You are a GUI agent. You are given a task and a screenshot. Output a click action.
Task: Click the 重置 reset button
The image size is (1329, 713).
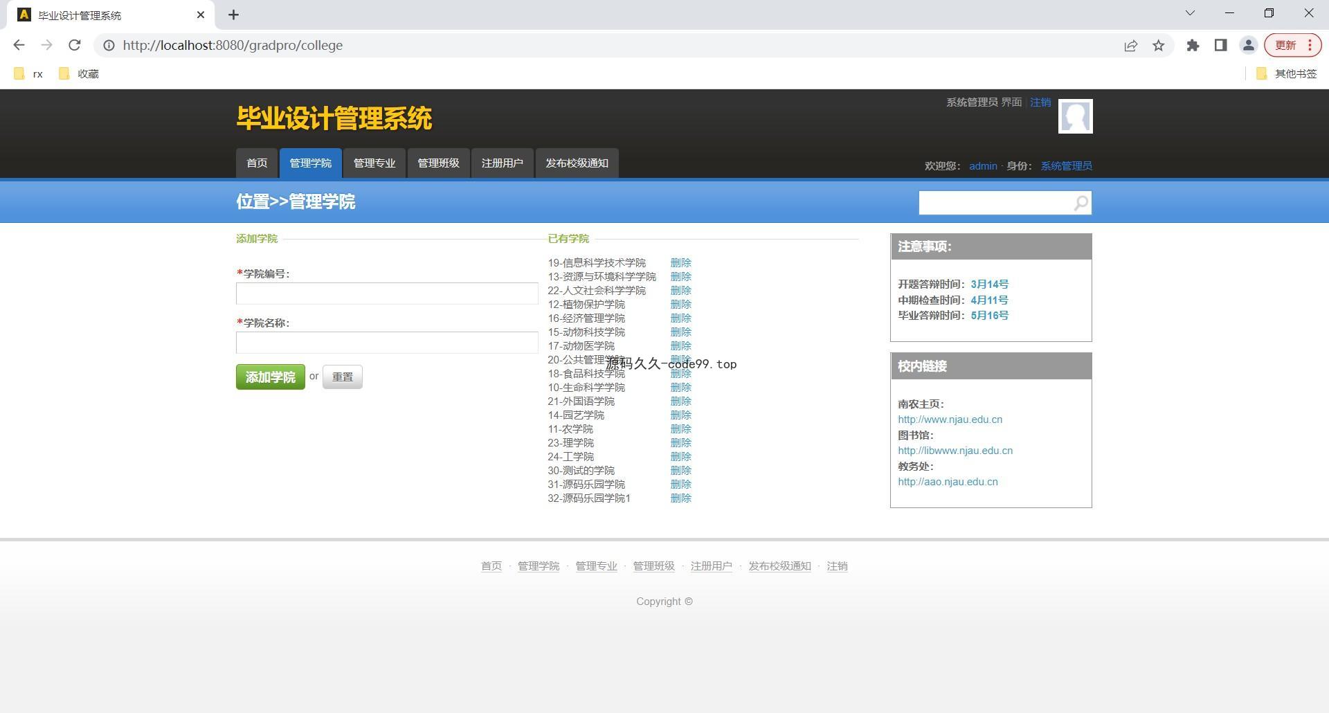pos(343,377)
